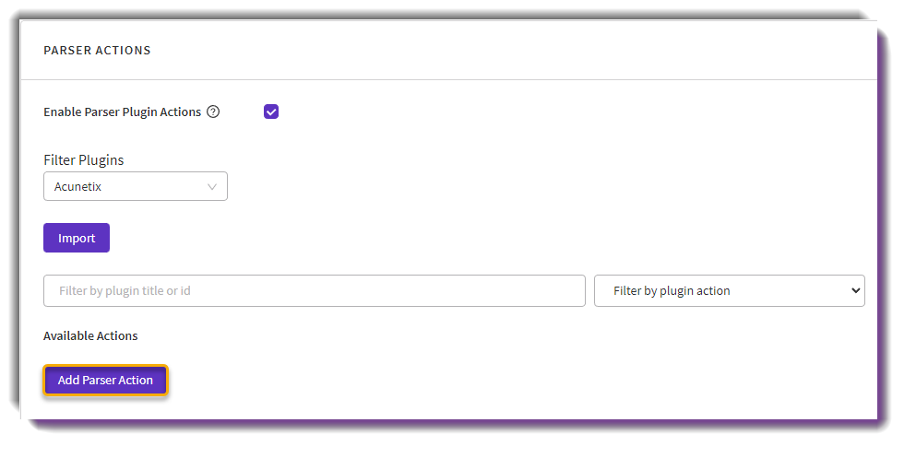Screen dimensions: 916x458
Task: Click the help icon beside Enable Parser Plugin Actions
Action: (213, 112)
